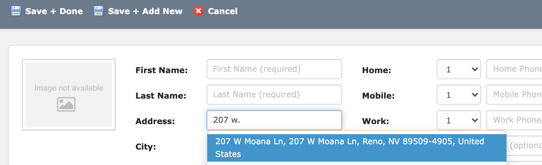Click the Save + Add New label
Viewport: 542px width, 165px height.
click(145, 11)
